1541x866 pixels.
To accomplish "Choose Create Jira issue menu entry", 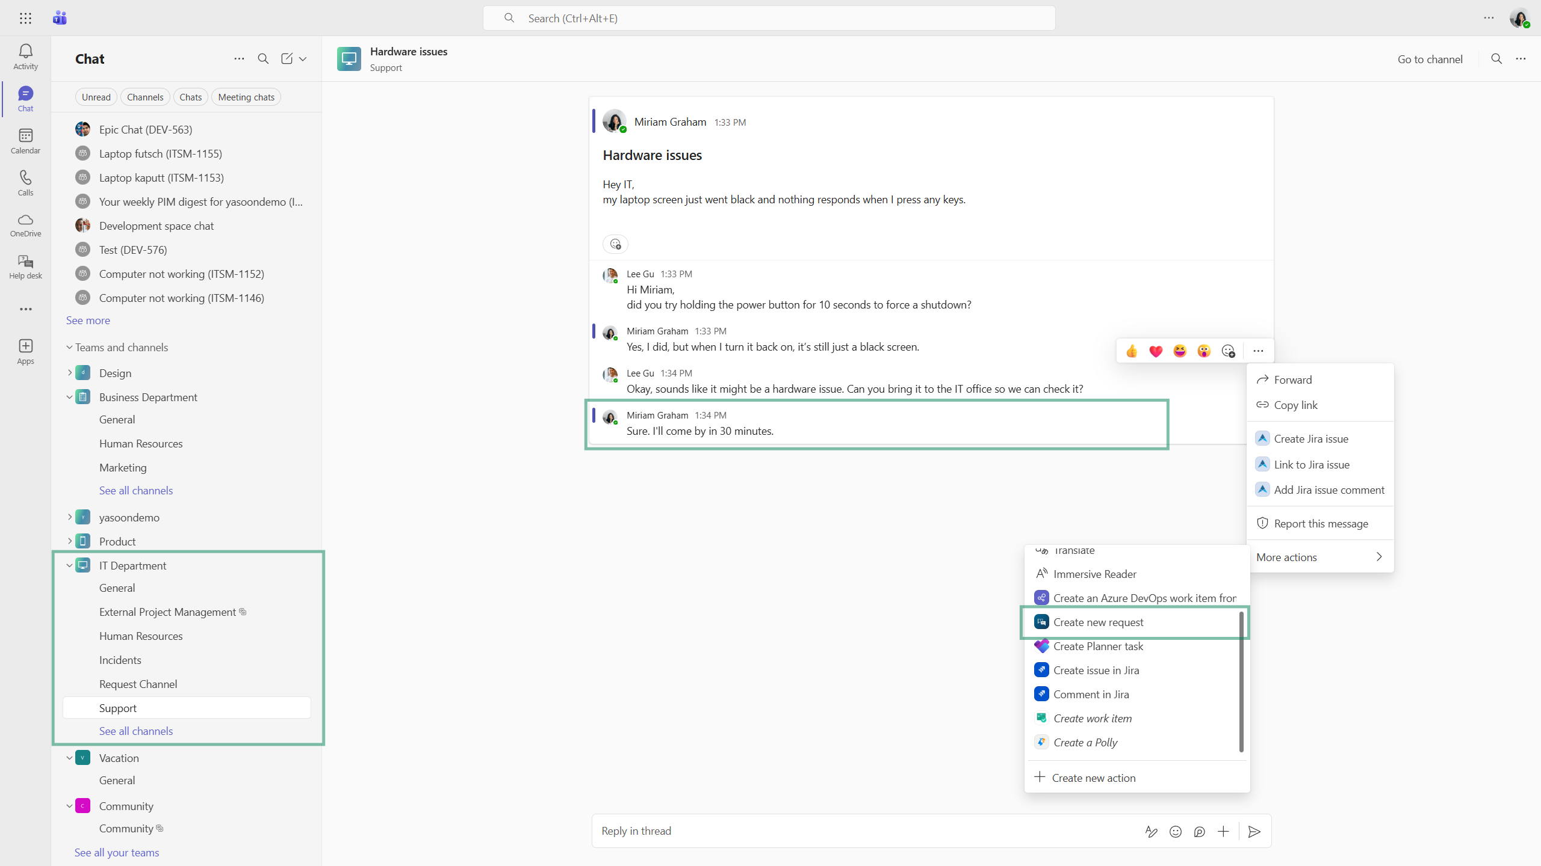I will [1310, 439].
